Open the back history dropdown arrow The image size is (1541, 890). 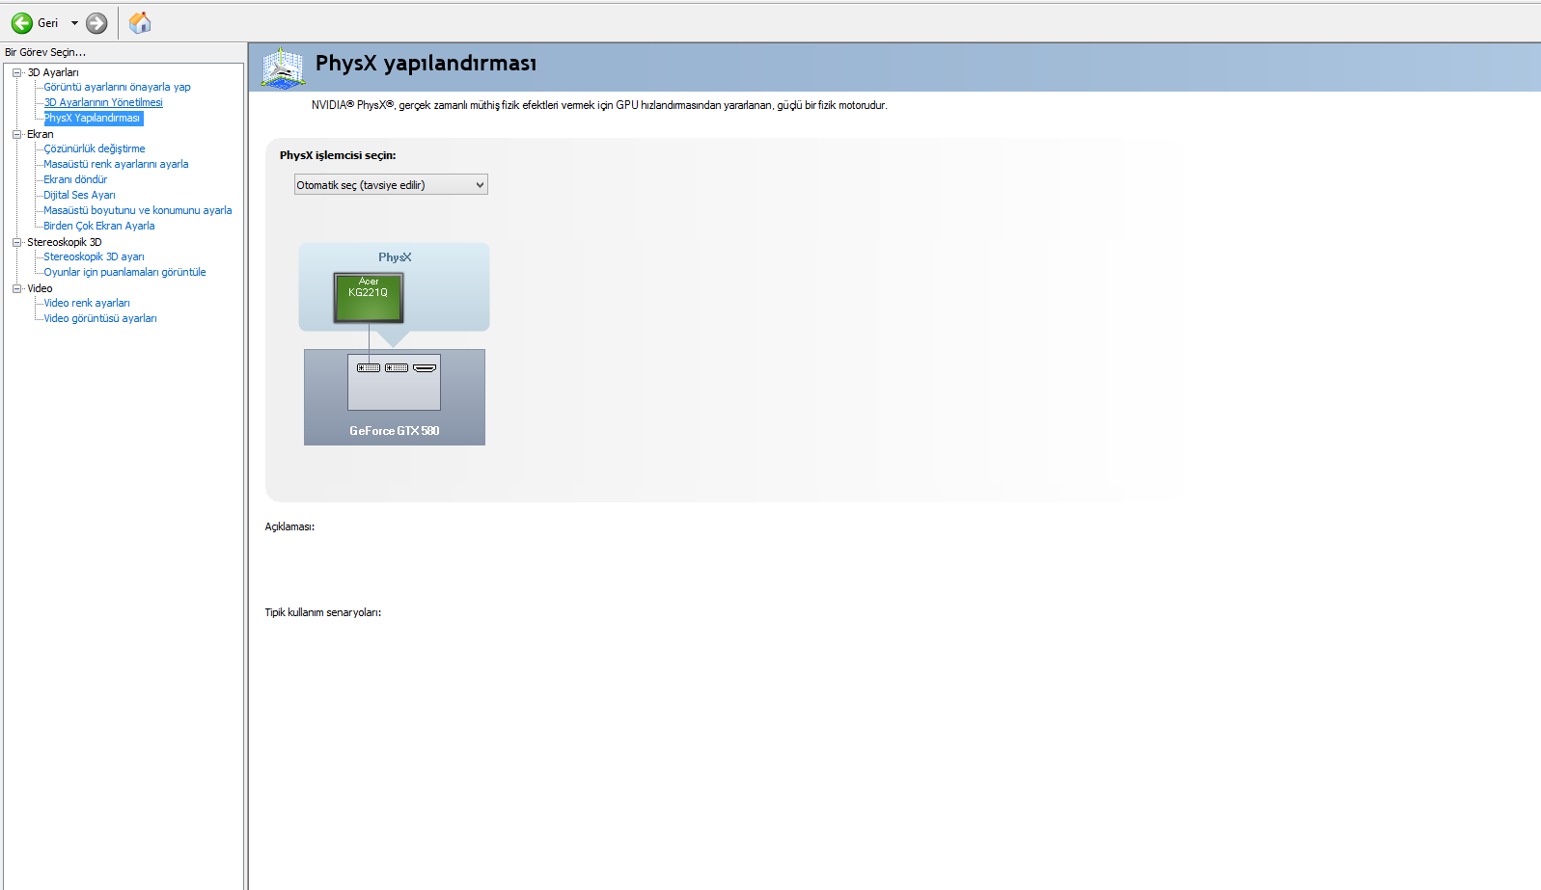[74, 23]
